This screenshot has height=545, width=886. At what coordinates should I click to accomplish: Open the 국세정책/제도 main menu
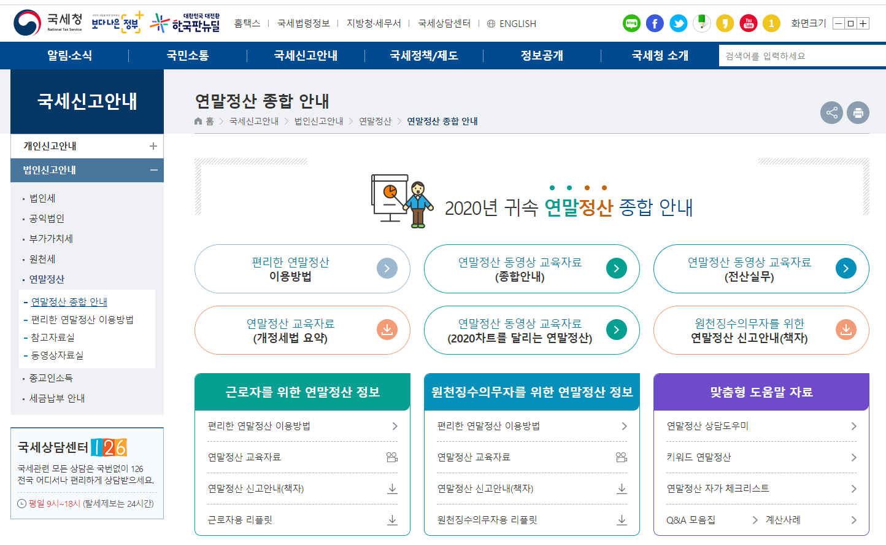[x=424, y=55]
